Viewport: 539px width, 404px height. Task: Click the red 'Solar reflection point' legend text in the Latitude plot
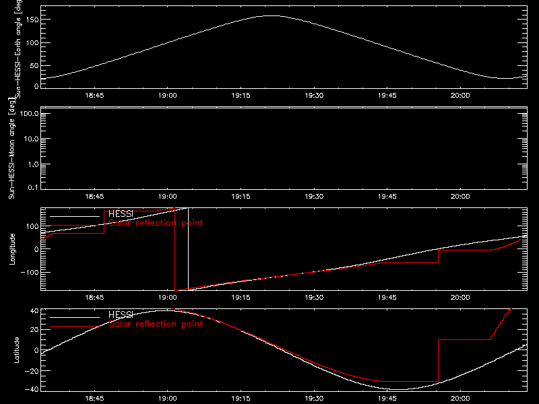pyautogui.click(x=156, y=324)
